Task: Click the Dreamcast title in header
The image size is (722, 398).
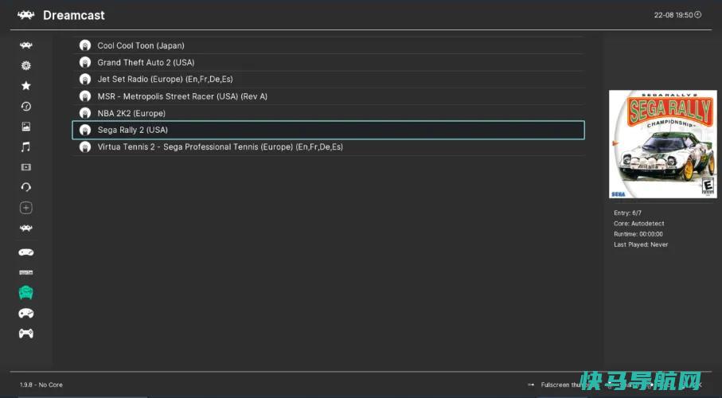Action: click(74, 15)
